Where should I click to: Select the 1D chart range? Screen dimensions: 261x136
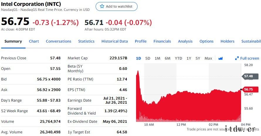tap(138, 58)
